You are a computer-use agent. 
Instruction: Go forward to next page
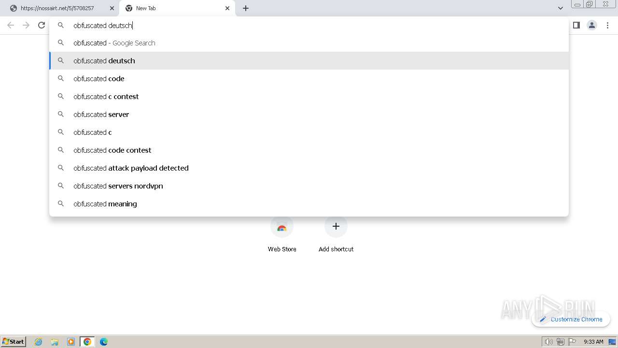pos(26,25)
